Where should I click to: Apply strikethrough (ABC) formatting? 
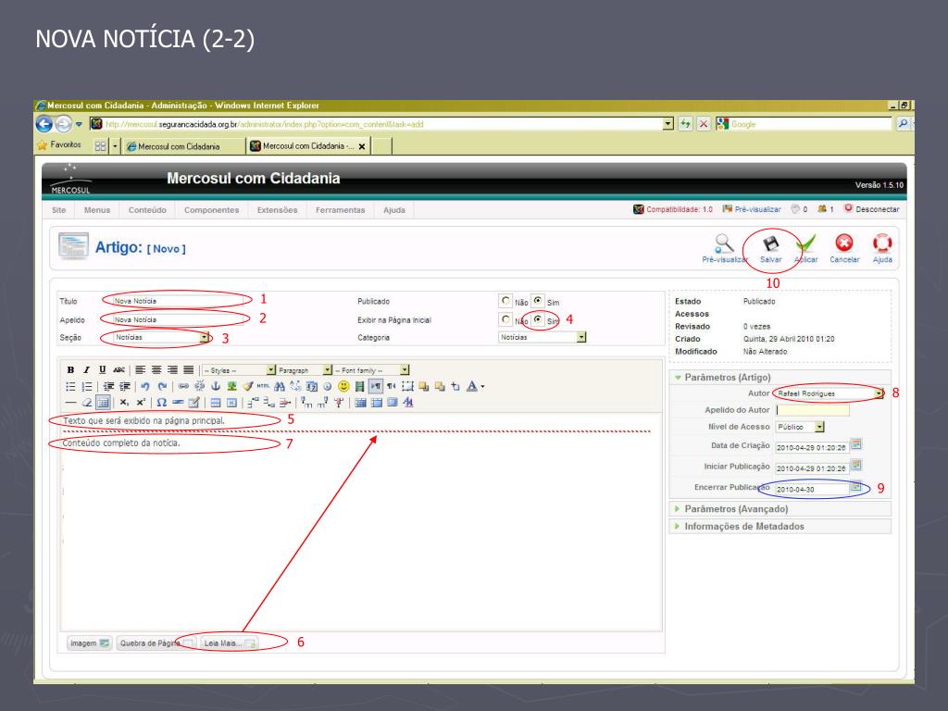click(x=119, y=370)
